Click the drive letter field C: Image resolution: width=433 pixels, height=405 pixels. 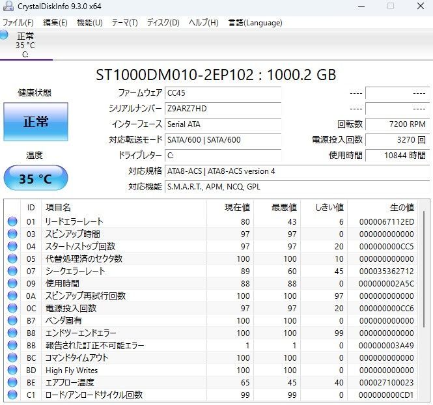tap(223, 156)
